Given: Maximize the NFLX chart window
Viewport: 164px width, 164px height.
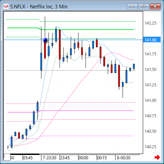Looking at the screenshot, I should pos(143,6).
